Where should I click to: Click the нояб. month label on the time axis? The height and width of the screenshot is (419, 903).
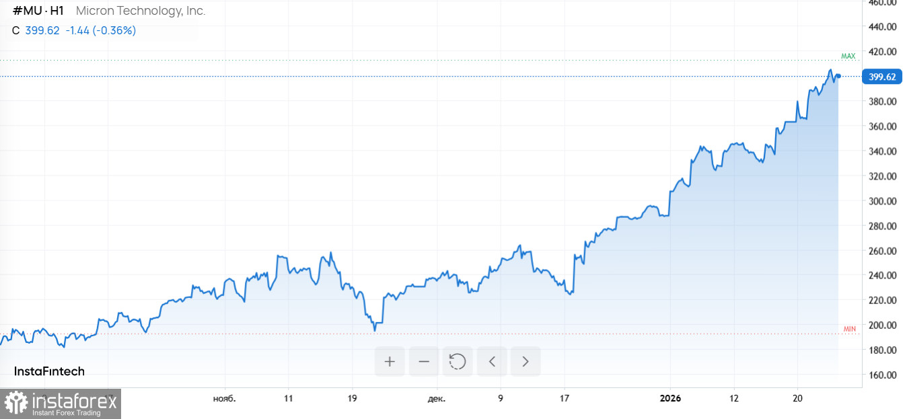(x=224, y=398)
